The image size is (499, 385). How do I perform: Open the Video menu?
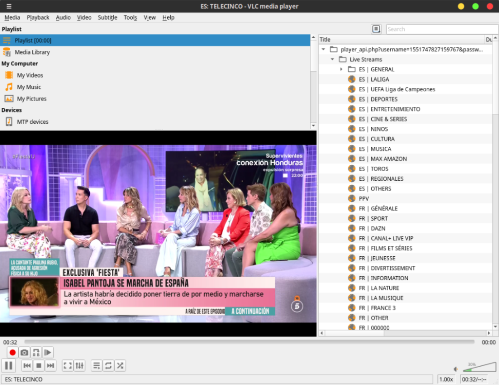click(84, 17)
